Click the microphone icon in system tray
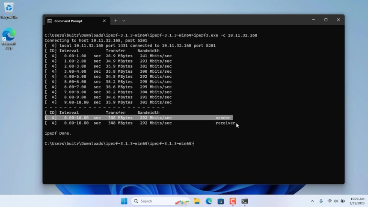 coord(321,201)
